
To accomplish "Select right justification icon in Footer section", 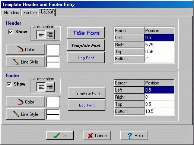I will pyautogui.click(x=50, y=87).
